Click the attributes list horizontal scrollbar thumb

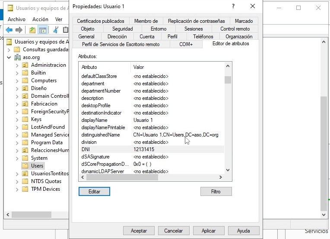click(x=122, y=177)
